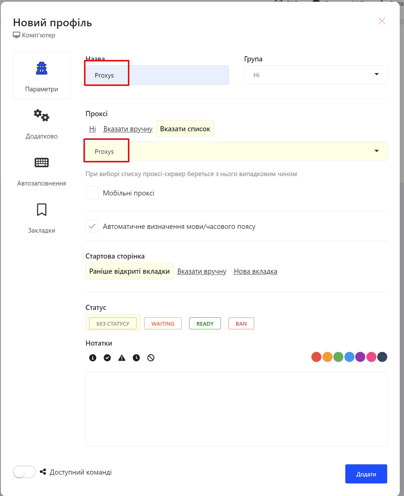Screen dimensions: 404x496
Task: Pick the pink note color
Action: (371, 357)
